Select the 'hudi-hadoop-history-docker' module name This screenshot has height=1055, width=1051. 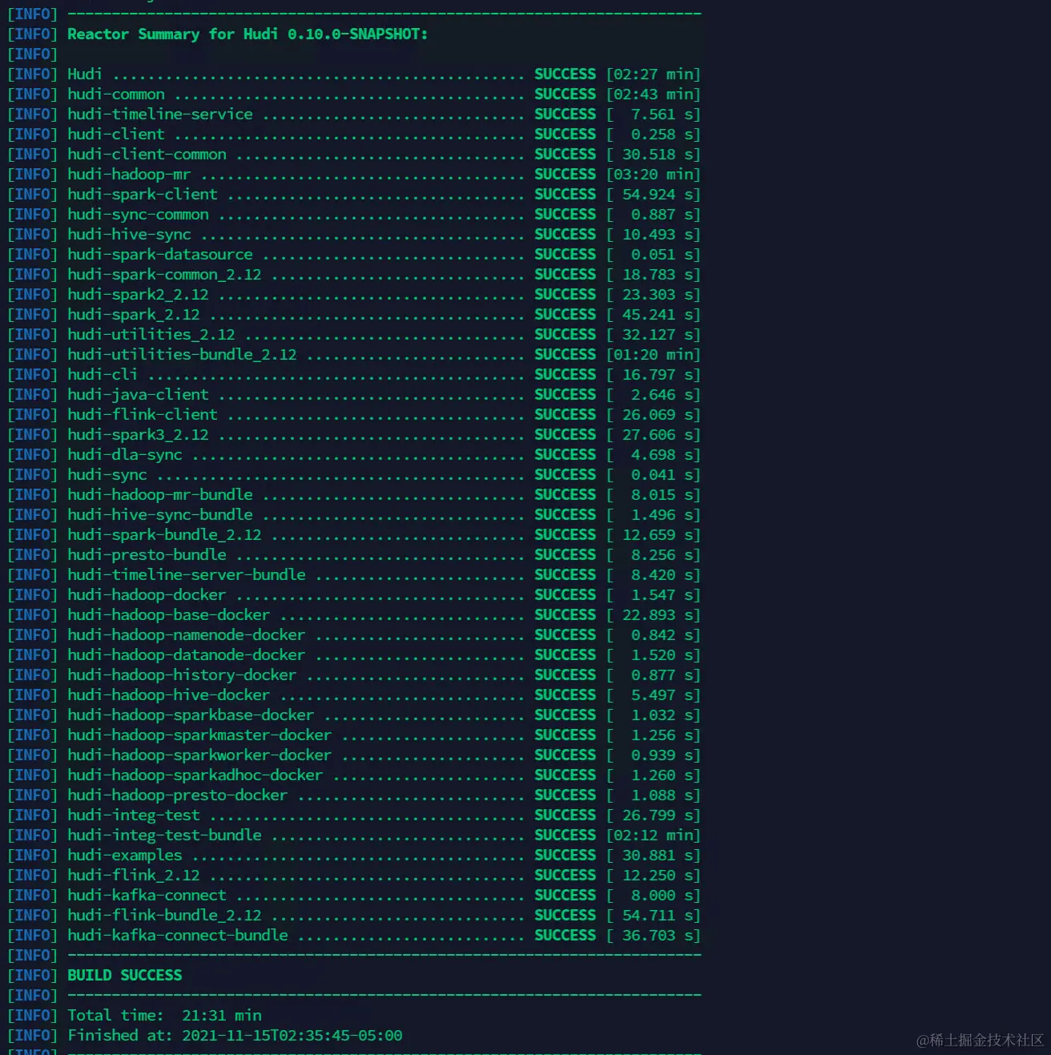pyautogui.click(x=182, y=674)
